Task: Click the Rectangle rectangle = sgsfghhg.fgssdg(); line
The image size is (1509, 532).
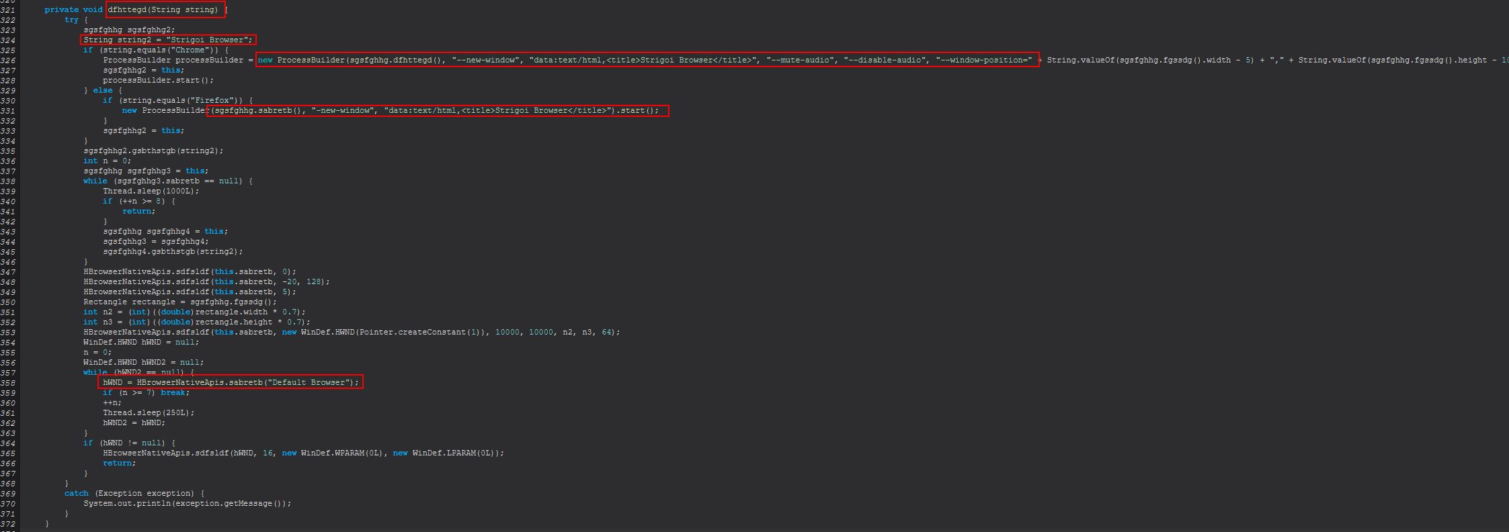Action: (x=180, y=302)
